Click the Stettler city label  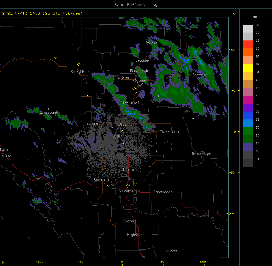tap(200, 75)
